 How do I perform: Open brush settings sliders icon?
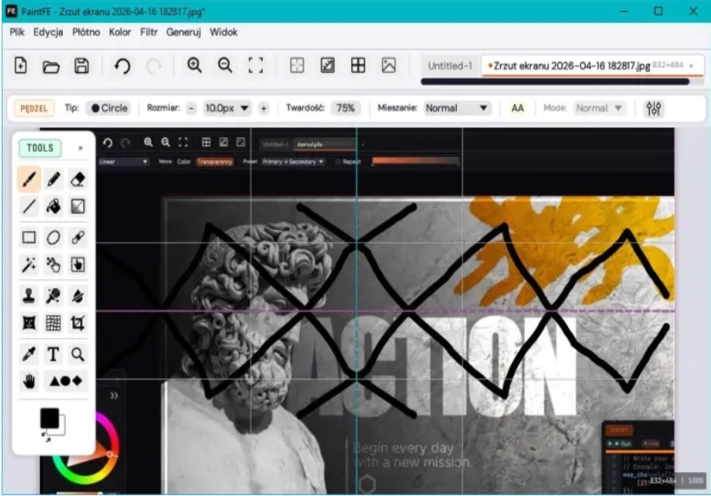tap(653, 108)
